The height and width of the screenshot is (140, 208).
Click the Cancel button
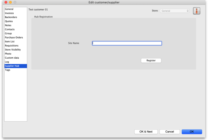tap(169, 132)
